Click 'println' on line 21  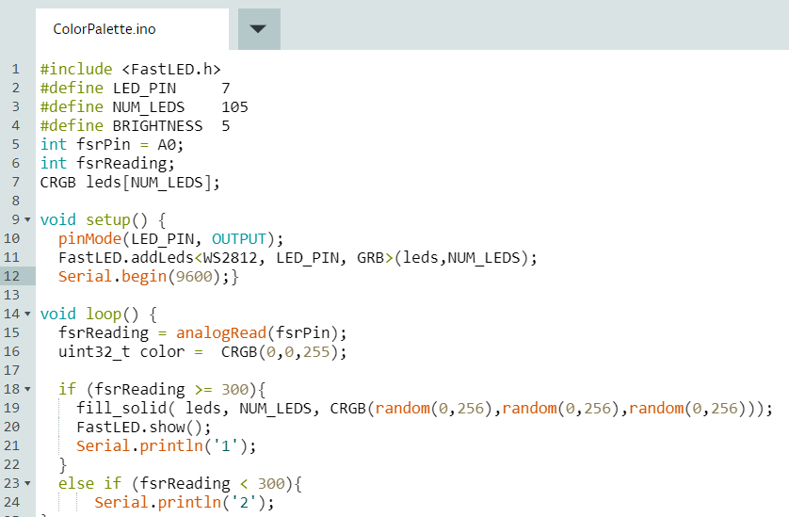[x=171, y=446]
